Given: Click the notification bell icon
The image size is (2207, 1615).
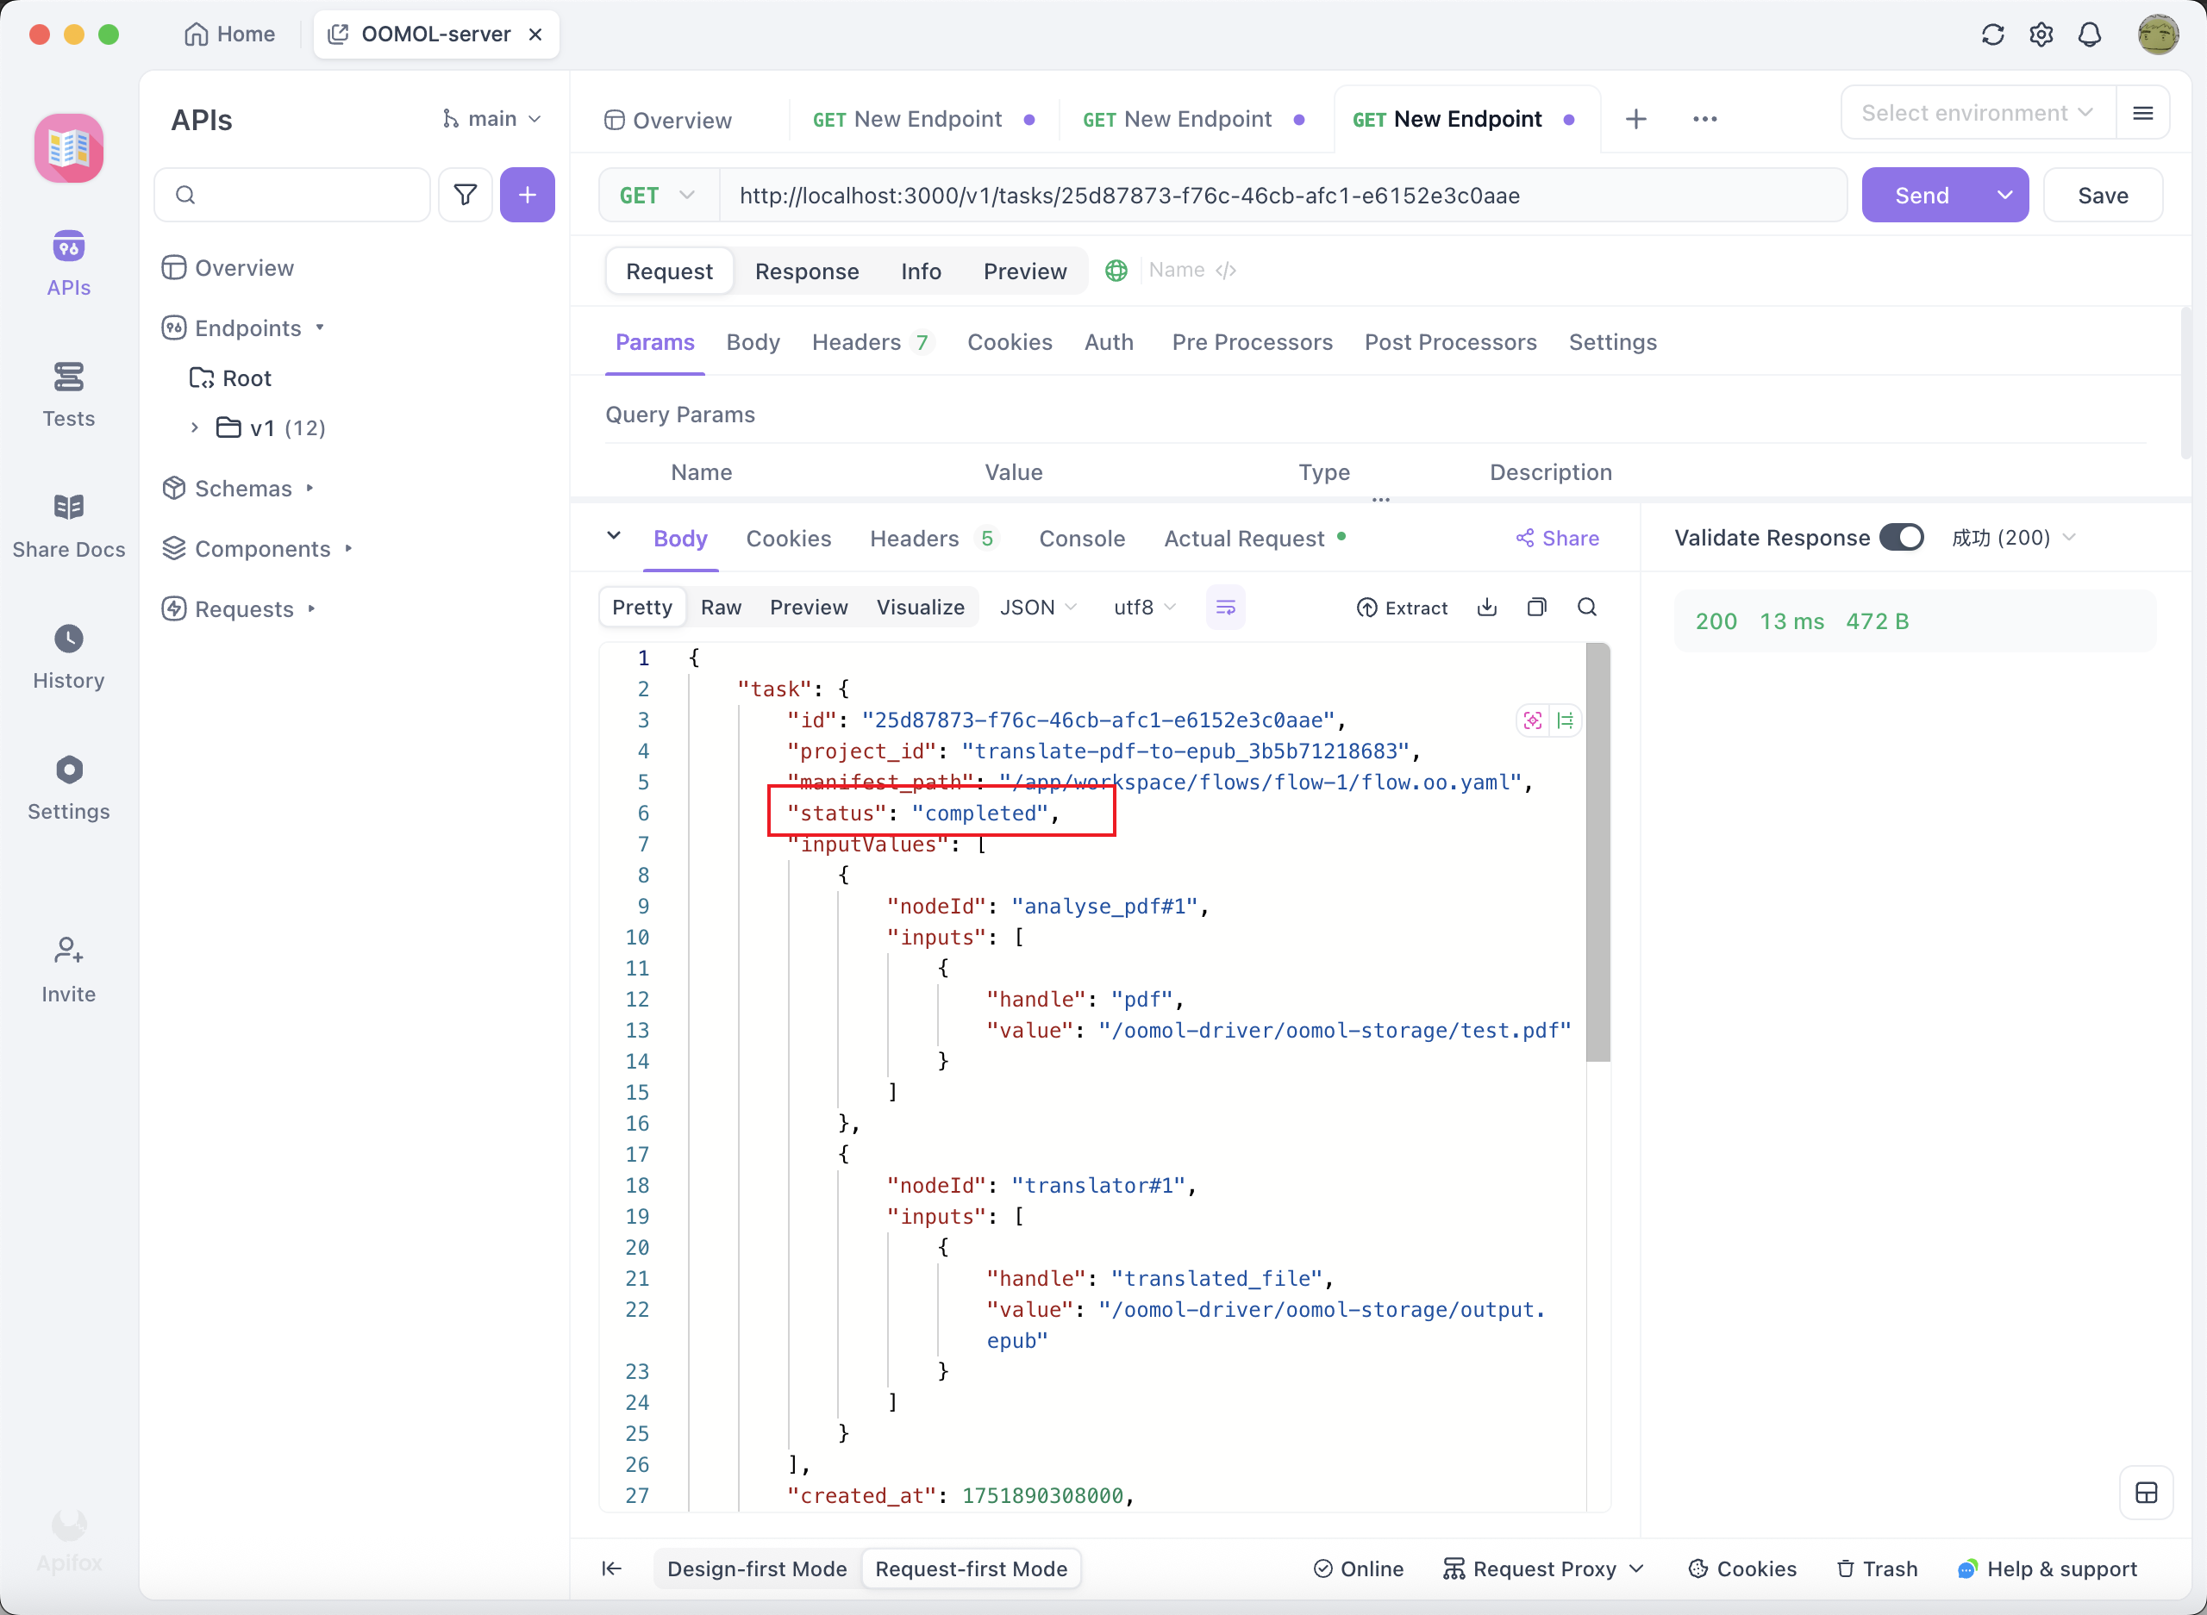Looking at the screenshot, I should point(2089,35).
